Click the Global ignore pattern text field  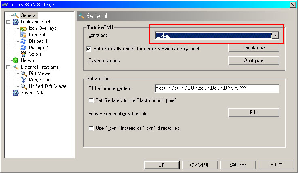coord(217,88)
